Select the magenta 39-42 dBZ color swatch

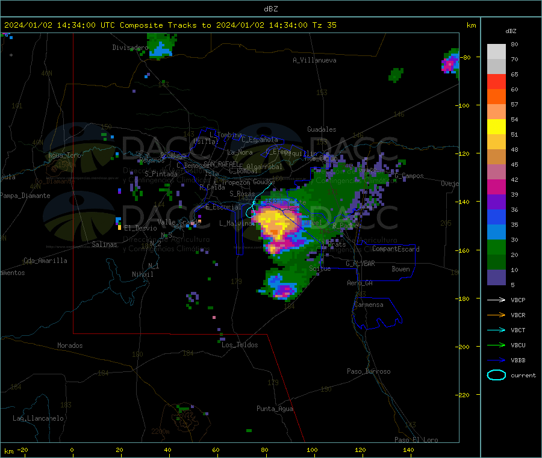tap(496, 187)
